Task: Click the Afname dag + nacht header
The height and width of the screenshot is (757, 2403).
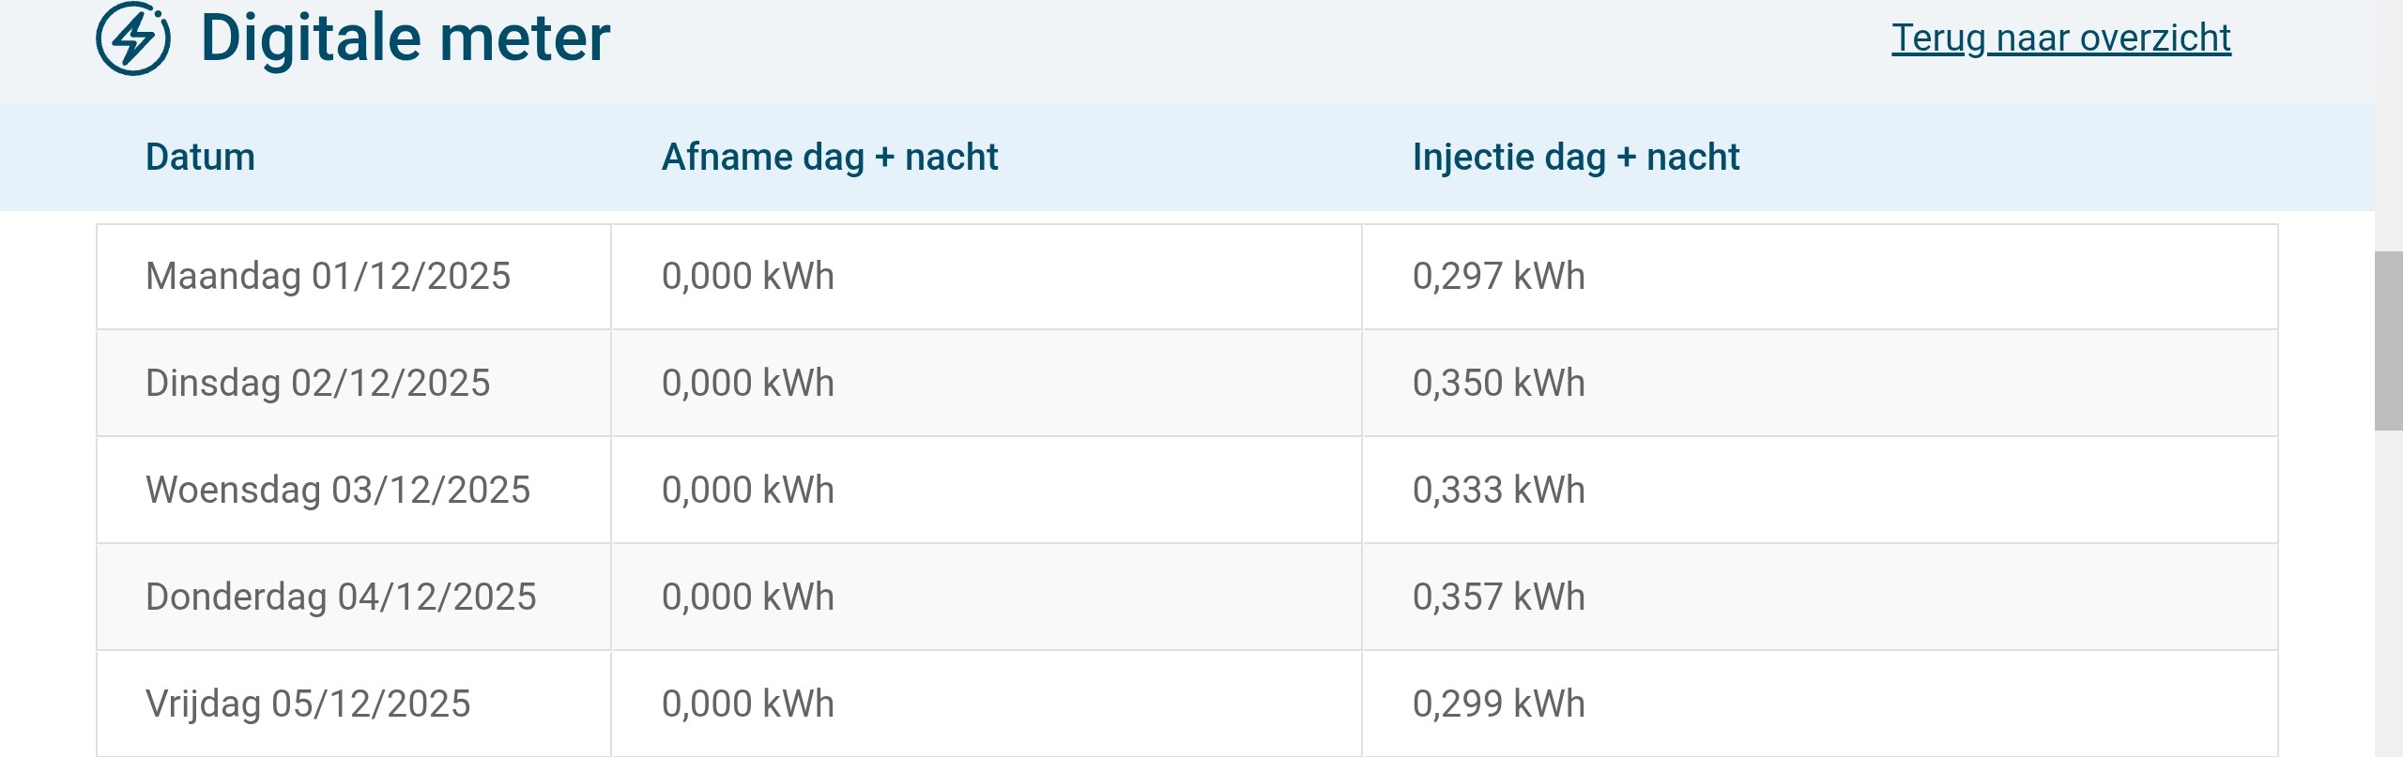Action: click(829, 157)
